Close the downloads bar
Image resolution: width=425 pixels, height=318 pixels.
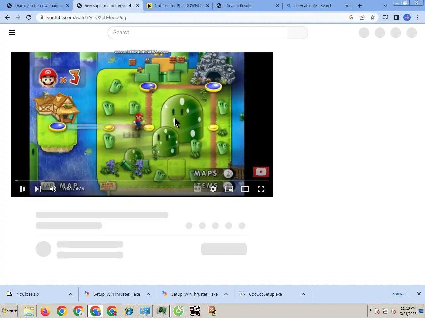pyautogui.click(x=419, y=294)
